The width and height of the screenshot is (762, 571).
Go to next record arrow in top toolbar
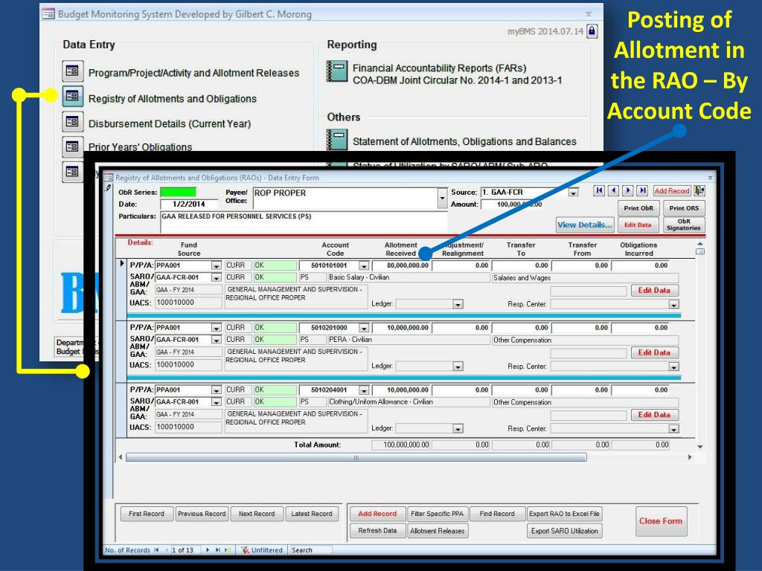(x=628, y=190)
